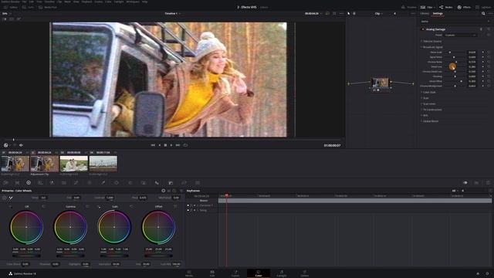Select clip 03 thumbnail
494x278 pixels.
[x=74, y=164]
